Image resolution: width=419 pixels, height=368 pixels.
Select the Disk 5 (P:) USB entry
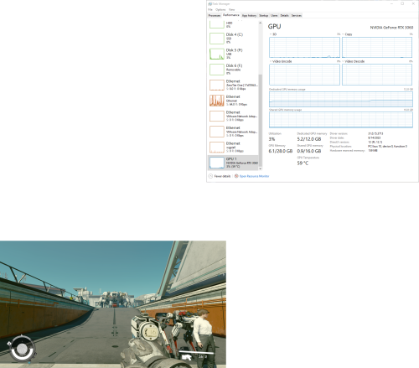coord(233,54)
